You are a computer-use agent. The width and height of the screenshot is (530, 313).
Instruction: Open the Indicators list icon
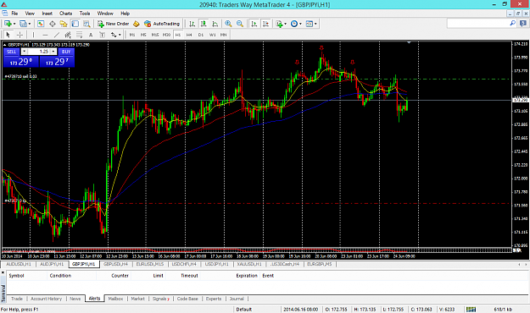(279, 24)
